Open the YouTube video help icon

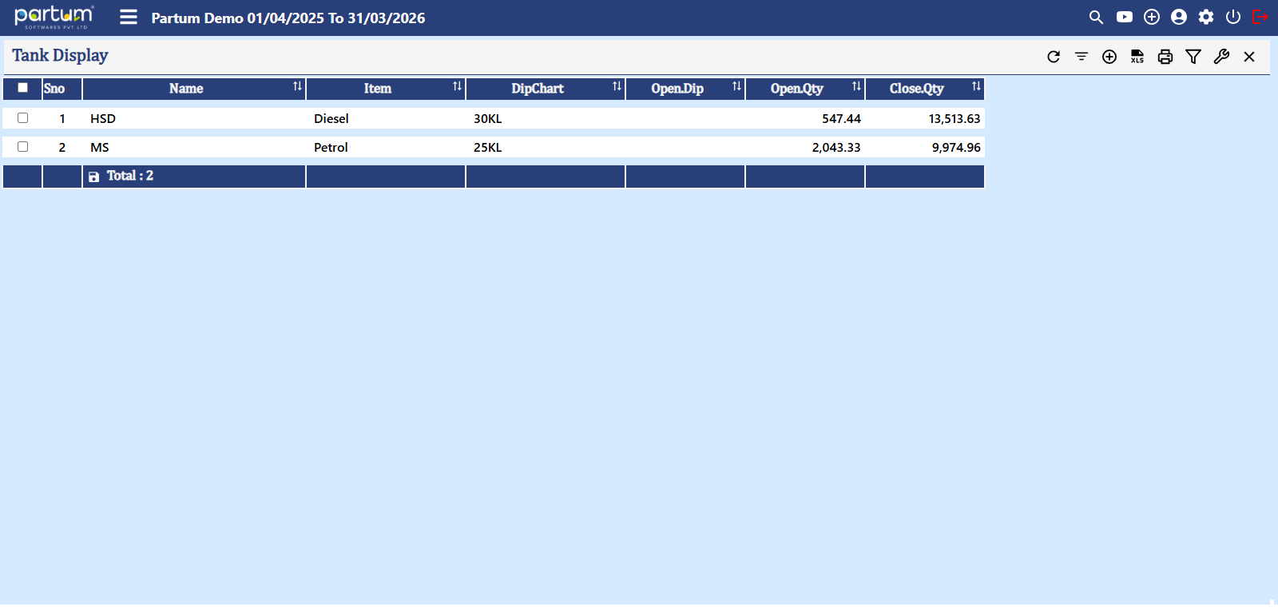point(1124,17)
